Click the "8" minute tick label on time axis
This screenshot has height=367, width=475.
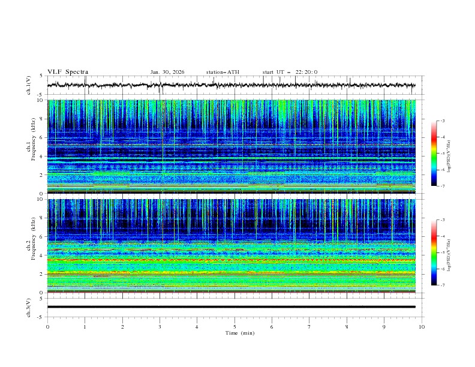coord(347,327)
